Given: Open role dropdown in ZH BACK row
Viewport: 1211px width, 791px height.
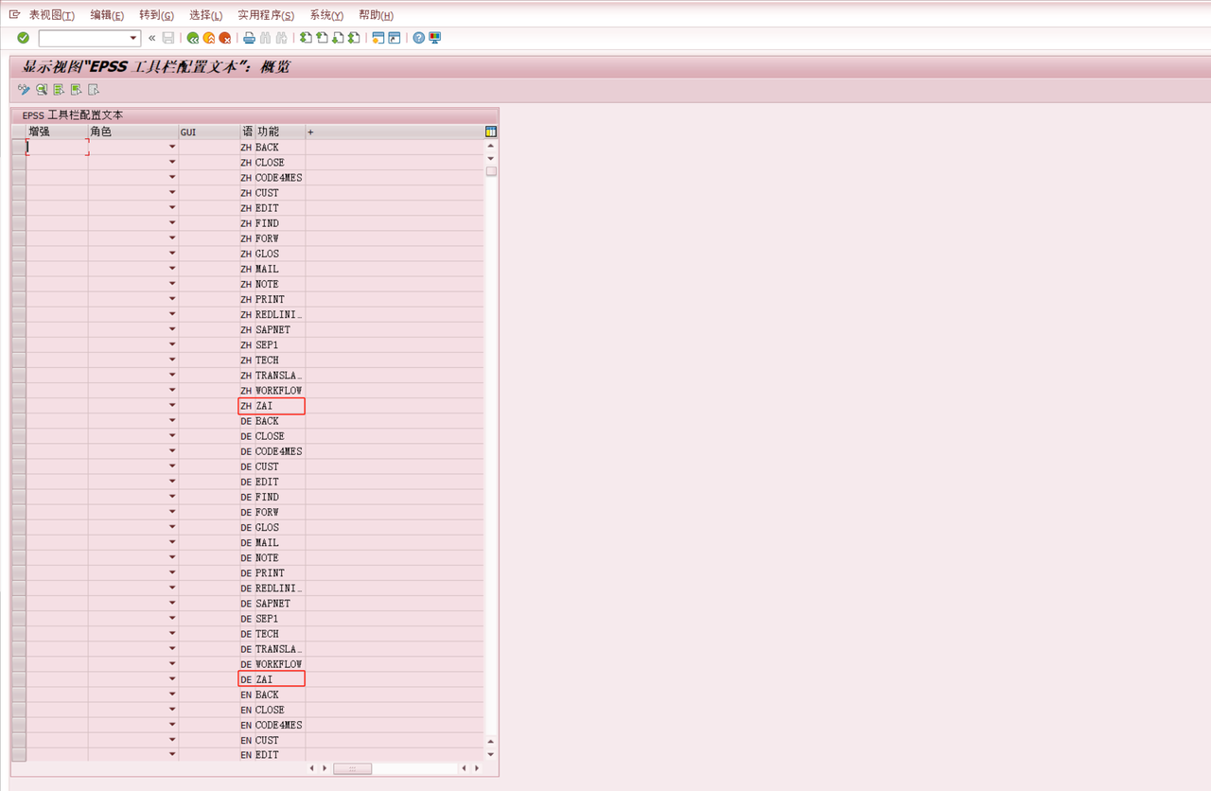Looking at the screenshot, I should click(172, 148).
